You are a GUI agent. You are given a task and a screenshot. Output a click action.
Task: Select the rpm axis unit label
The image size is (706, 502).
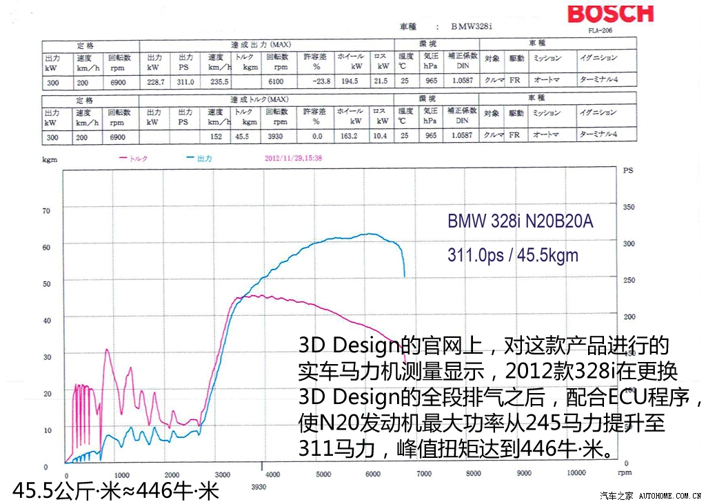point(625,473)
